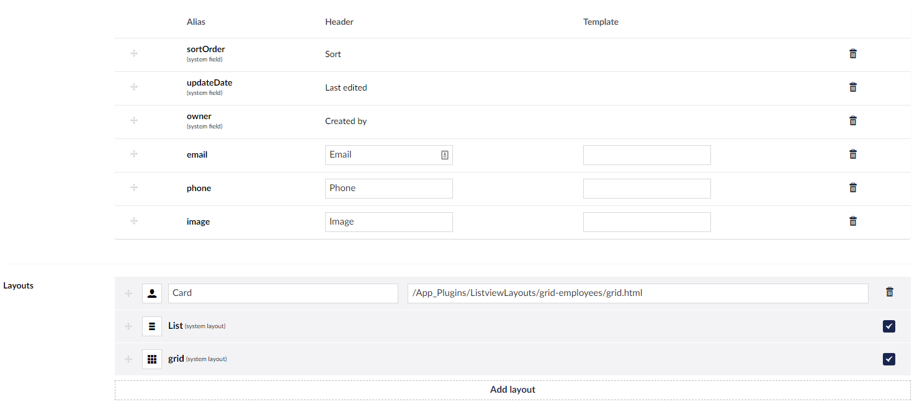
Task: Click the trash icon for the image field
Action: coord(852,221)
